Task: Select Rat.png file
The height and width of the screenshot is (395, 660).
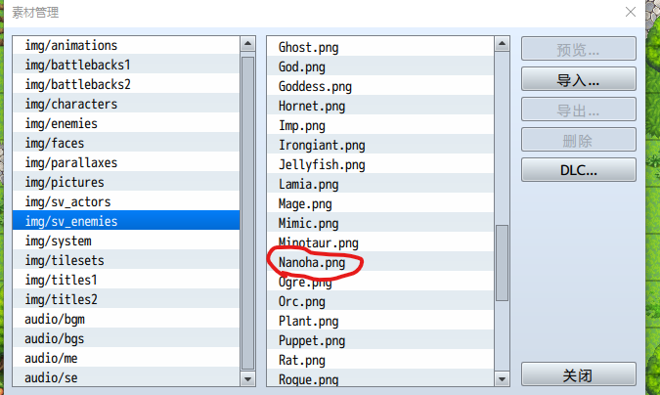Action: [x=380, y=360]
